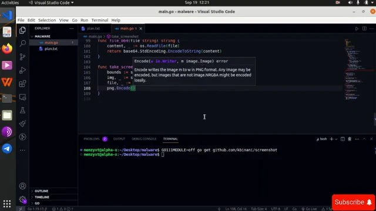Open the Source Control view
The height and width of the screenshot is (211, 376).
coord(22,57)
